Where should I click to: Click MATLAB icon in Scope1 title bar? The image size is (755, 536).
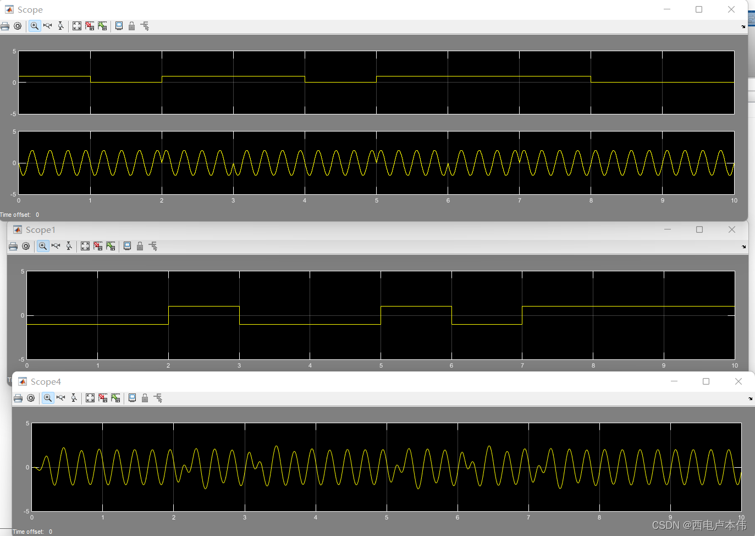[x=18, y=229]
